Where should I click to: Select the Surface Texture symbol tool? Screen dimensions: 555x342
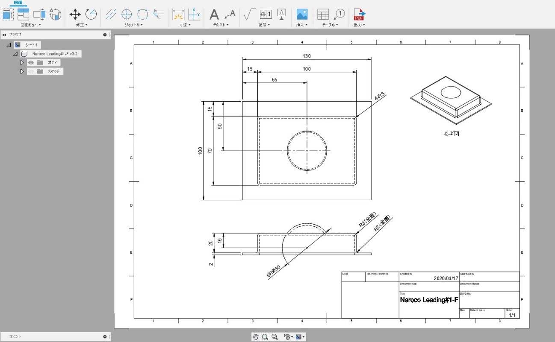point(247,14)
